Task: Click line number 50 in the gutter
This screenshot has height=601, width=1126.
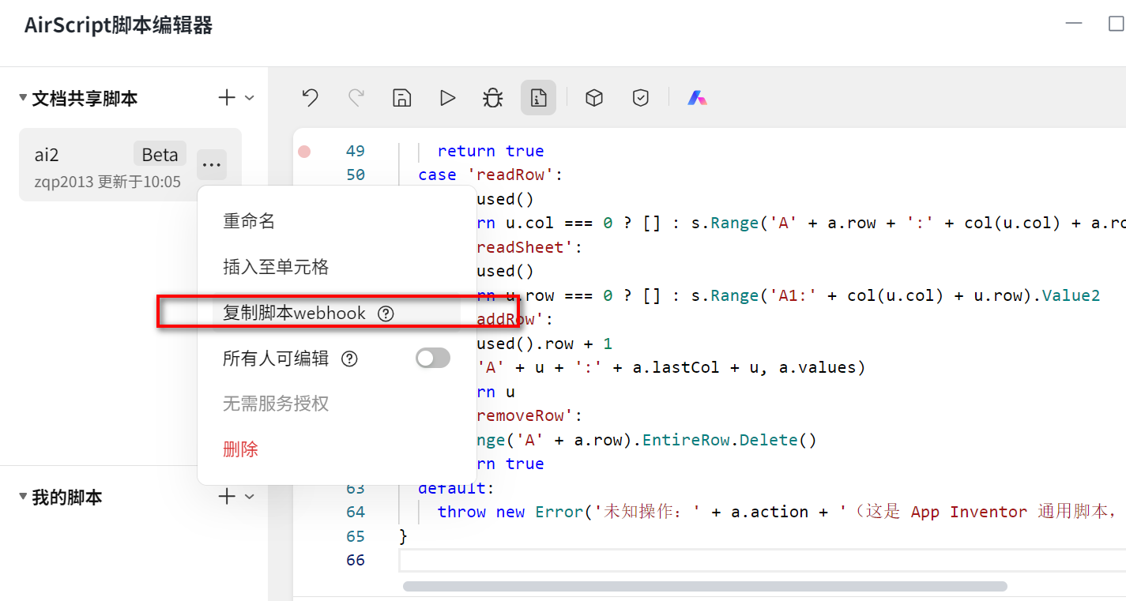Action: click(x=356, y=175)
